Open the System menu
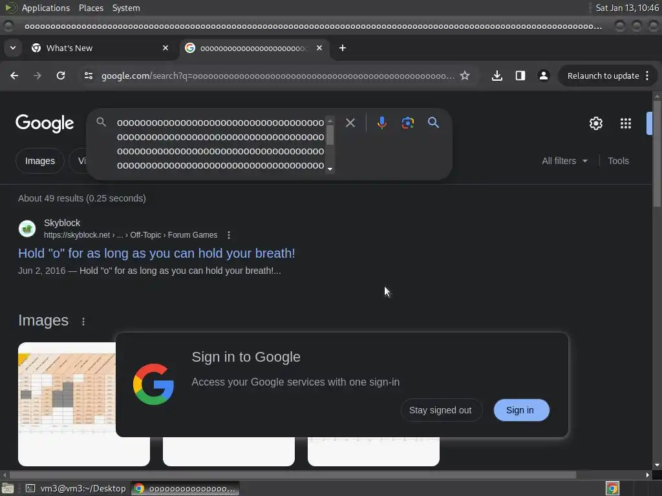Image resolution: width=662 pixels, height=496 pixels. (126, 8)
